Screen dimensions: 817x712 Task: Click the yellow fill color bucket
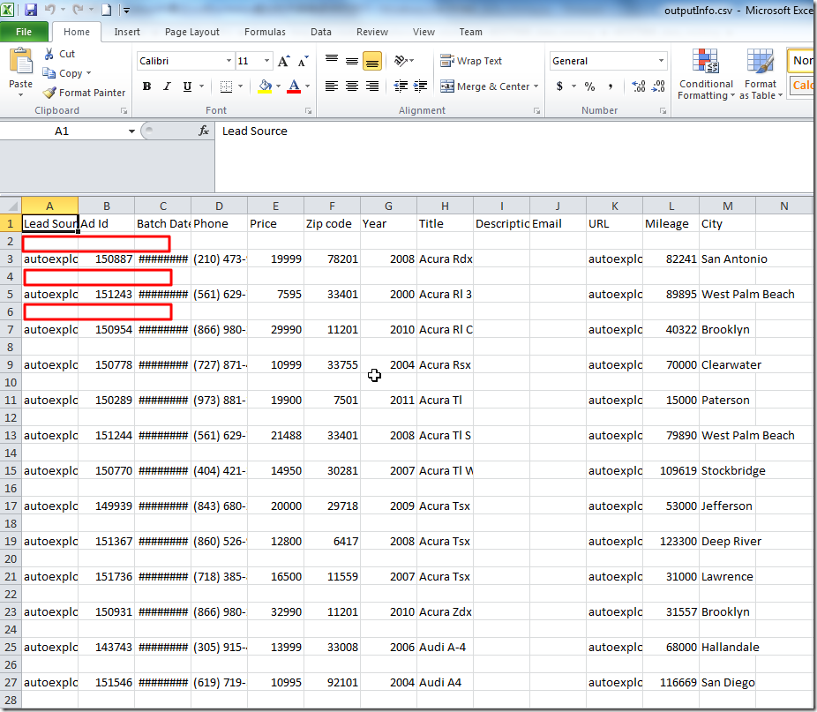coord(264,86)
